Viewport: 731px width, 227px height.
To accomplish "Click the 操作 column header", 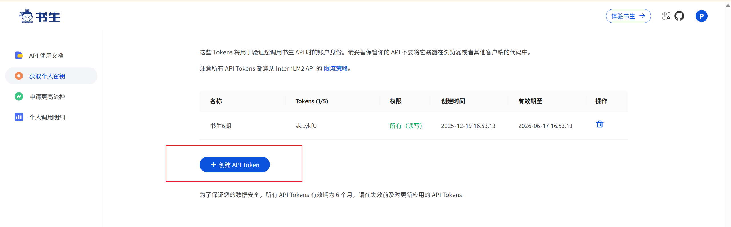I will 601,101.
